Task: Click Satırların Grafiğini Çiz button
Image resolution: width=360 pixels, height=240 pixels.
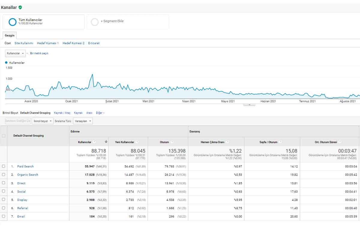Action: coord(18,121)
